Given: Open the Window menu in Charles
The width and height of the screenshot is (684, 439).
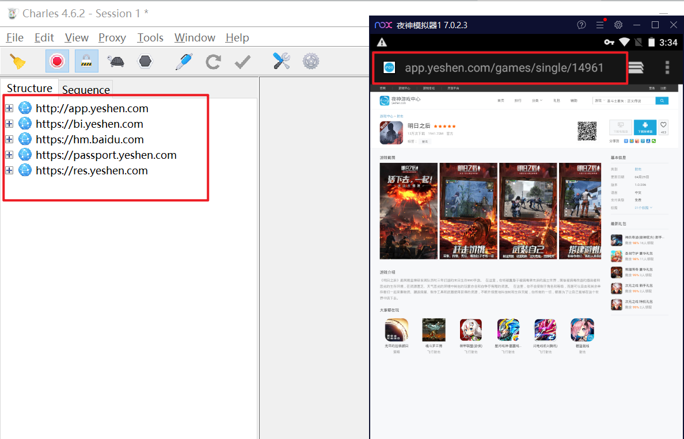Looking at the screenshot, I should (x=195, y=37).
